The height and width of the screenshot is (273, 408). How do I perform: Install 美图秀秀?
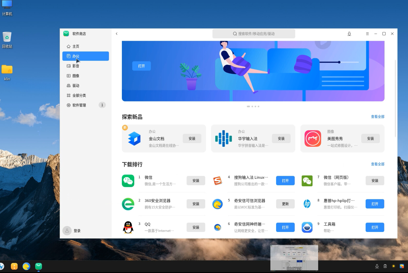pos(370,139)
